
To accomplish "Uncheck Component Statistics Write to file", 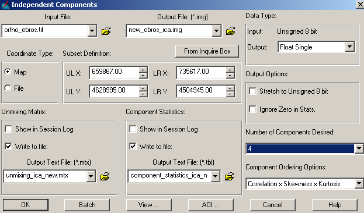I will point(133,146).
